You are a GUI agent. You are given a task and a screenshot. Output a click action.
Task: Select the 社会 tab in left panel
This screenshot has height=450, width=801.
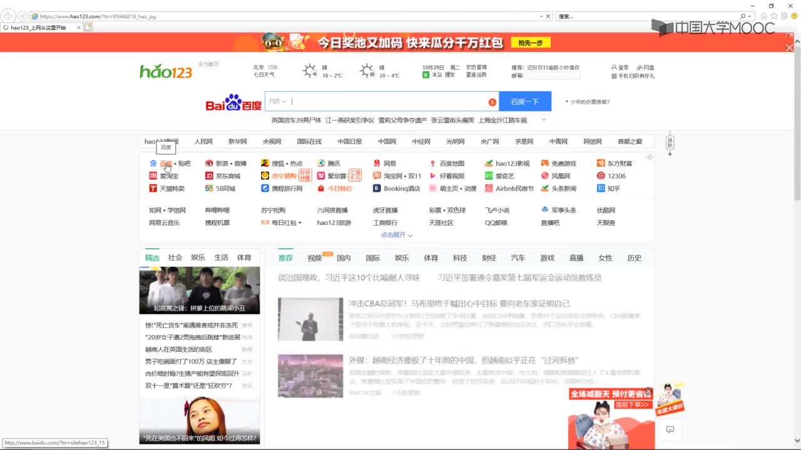point(175,257)
